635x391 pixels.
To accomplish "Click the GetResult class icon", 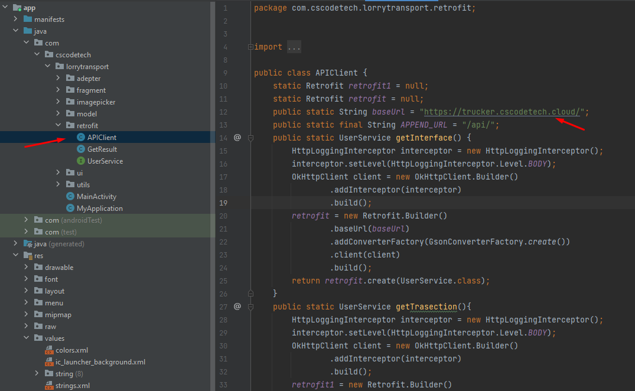I will [x=80, y=149].
